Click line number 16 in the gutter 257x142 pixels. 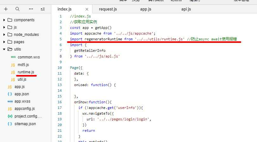60,102
